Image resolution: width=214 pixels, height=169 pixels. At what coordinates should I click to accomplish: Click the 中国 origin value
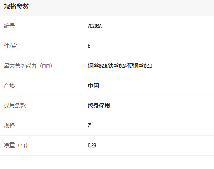94,85
